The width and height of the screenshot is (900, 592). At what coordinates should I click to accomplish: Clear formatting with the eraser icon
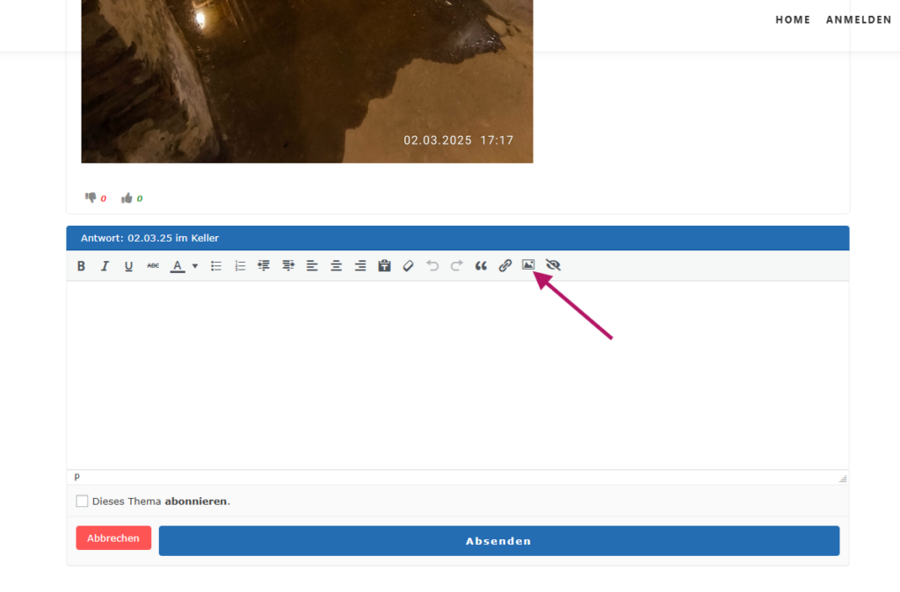[x=408, y=266]
